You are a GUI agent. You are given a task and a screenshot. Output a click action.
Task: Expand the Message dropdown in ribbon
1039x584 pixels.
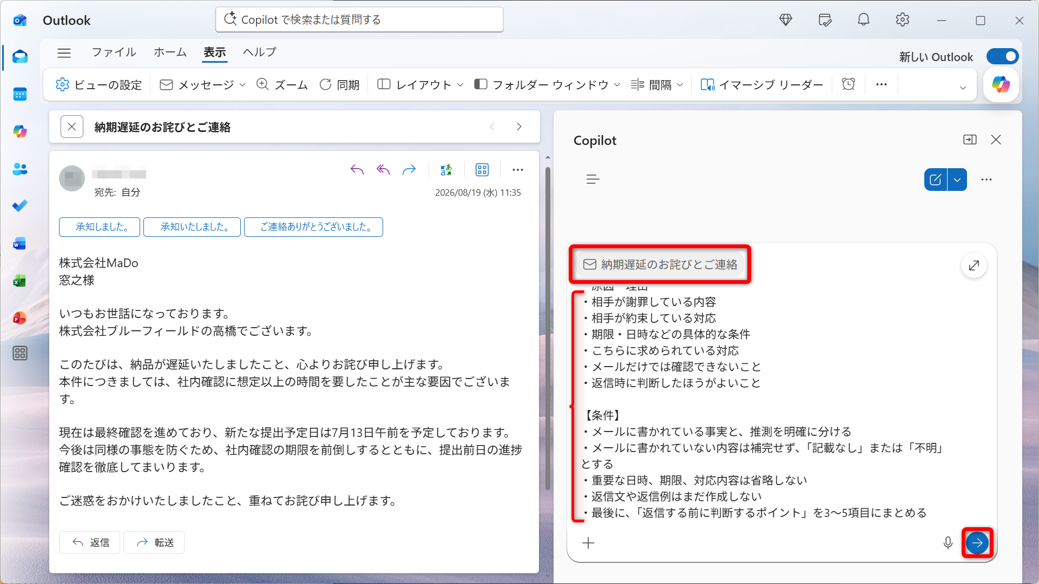tap(242, 85)
